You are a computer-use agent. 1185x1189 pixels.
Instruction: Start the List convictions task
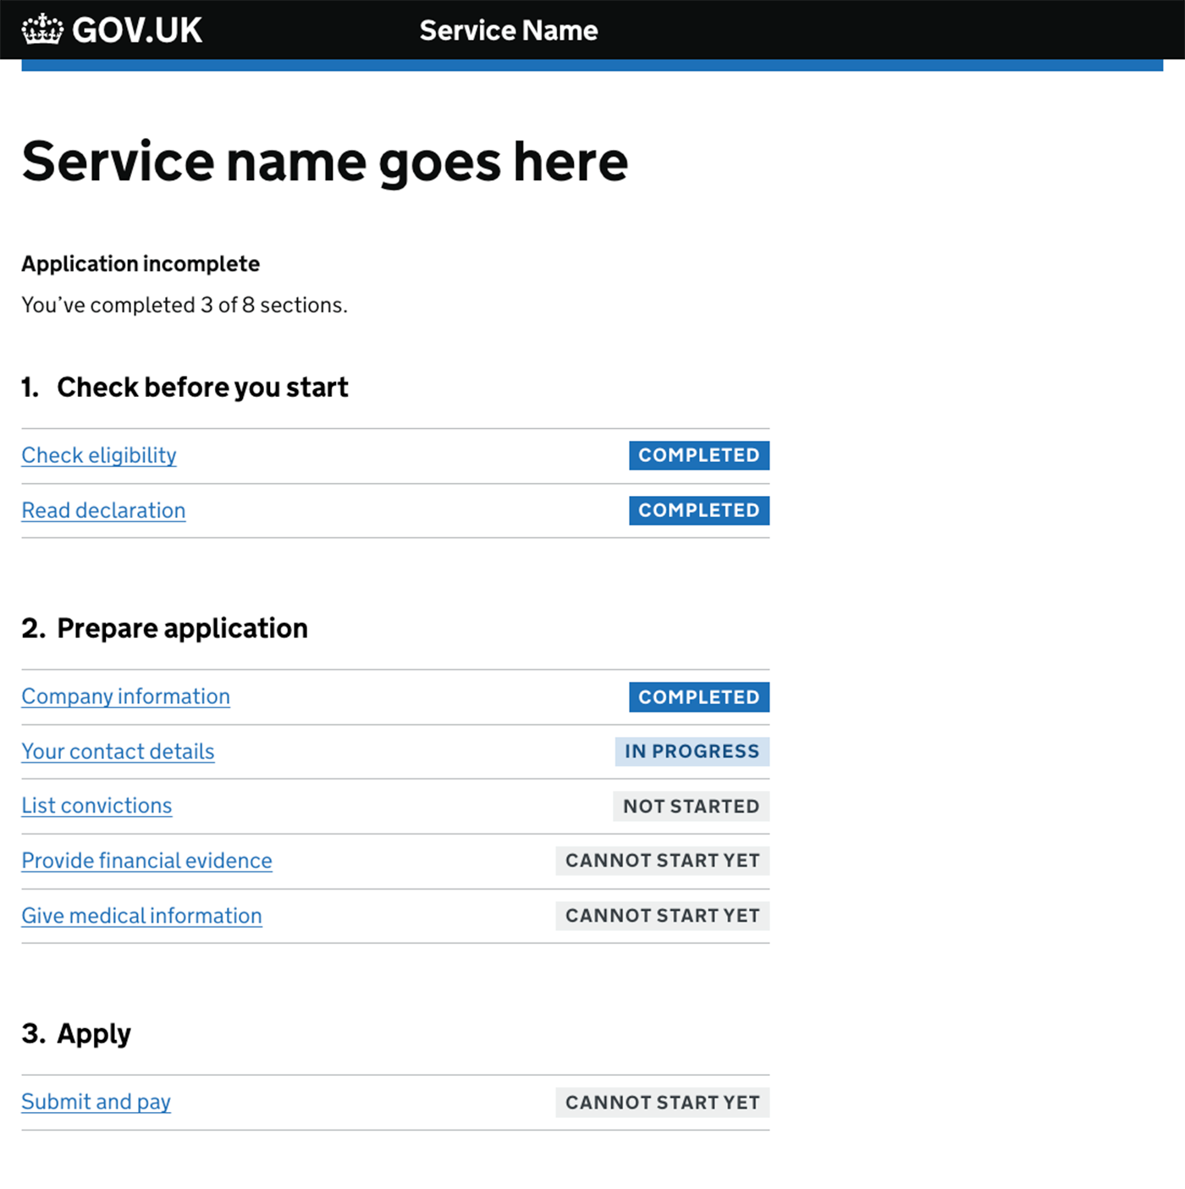click(x=96, y=806)
